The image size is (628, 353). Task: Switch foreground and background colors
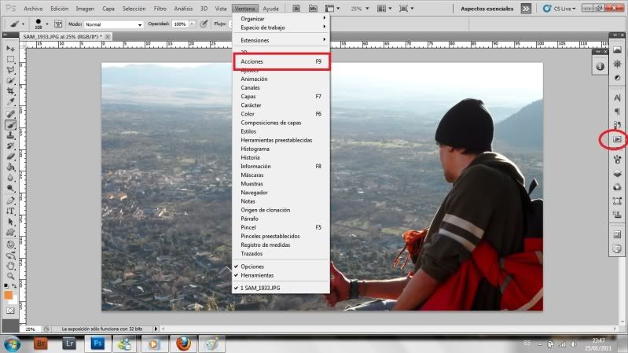[x=14, y=285]
